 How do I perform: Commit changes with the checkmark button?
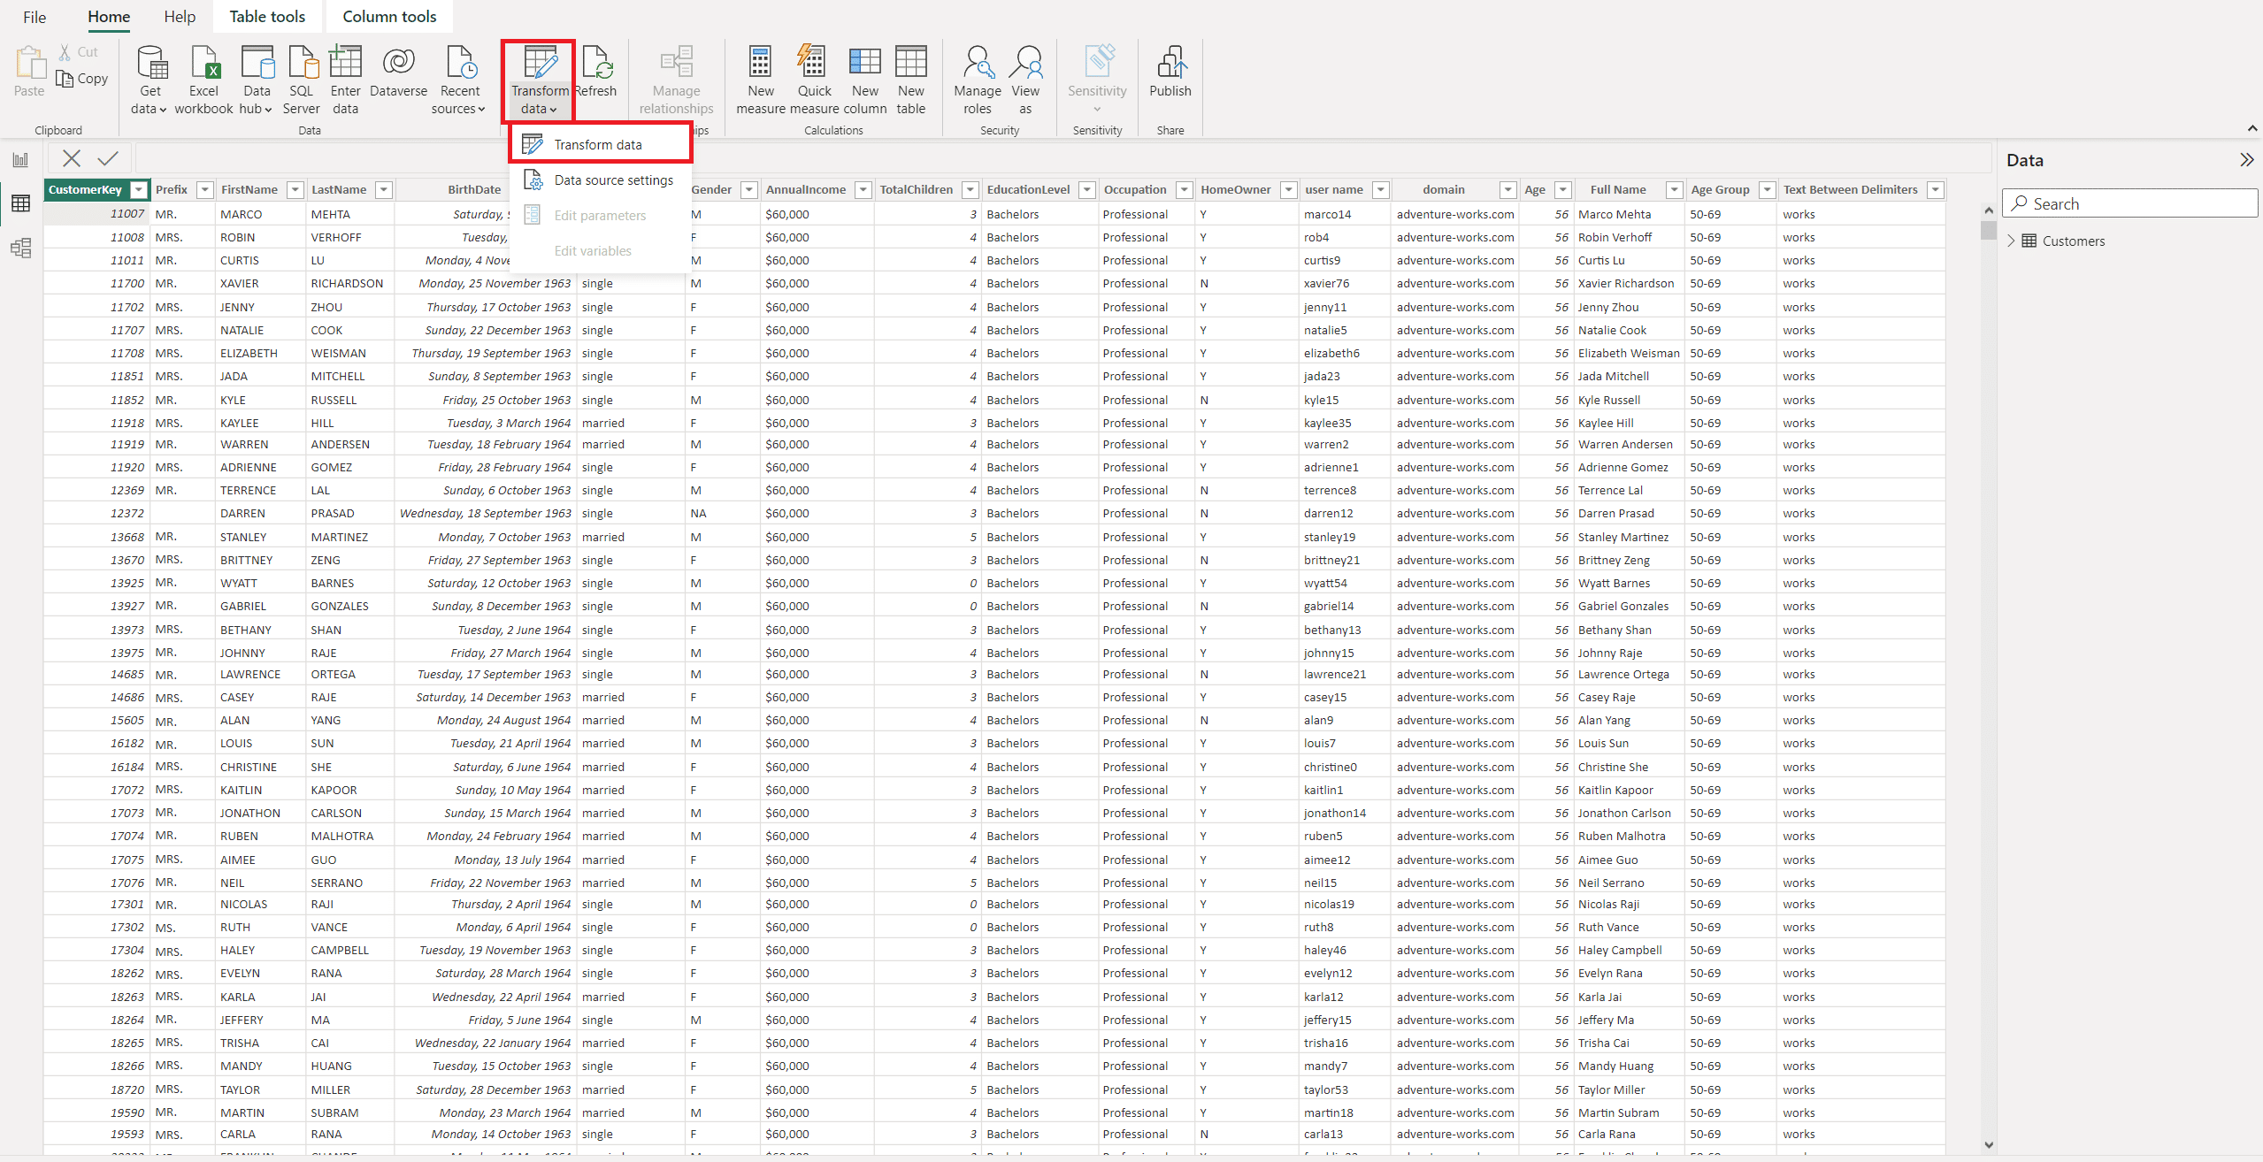tap(107, 157)
